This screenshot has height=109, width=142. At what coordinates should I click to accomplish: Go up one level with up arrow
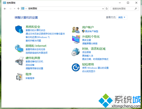[18, 9]
